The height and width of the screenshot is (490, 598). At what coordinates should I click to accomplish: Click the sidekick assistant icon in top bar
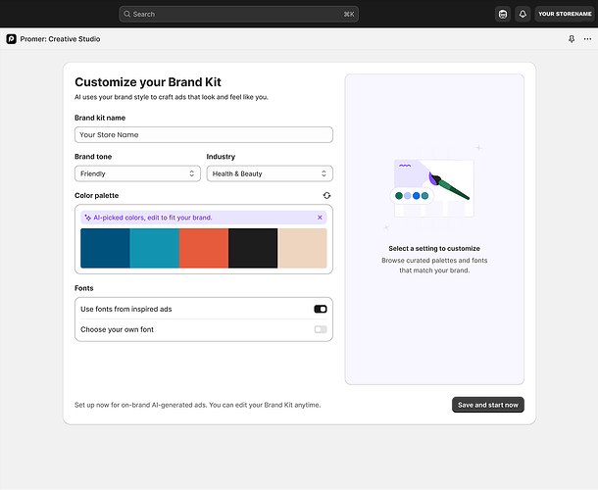pos(503,14)
